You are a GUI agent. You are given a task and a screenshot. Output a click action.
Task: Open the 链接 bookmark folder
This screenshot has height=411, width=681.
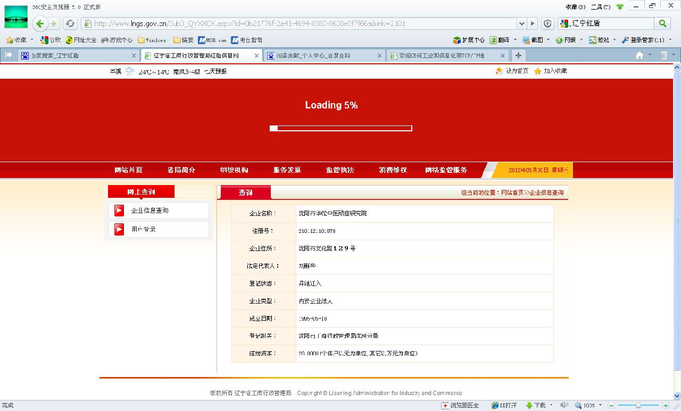(x=184, y=40)
